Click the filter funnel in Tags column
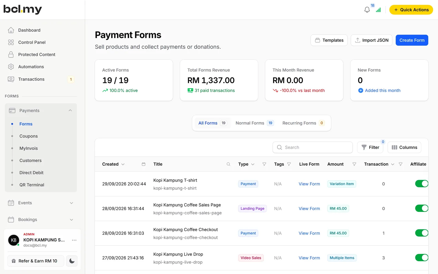Image resolution: width=438 pixels, height=274 pixels. point(289,164)
